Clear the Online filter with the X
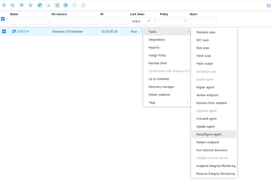The image size is (272, 186). 149,21
